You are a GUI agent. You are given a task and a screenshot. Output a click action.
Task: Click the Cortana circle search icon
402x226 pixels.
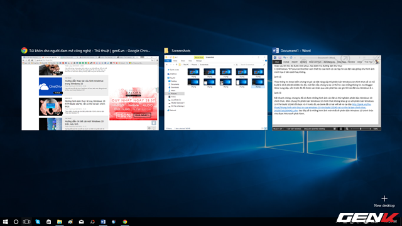click(16, 222)
